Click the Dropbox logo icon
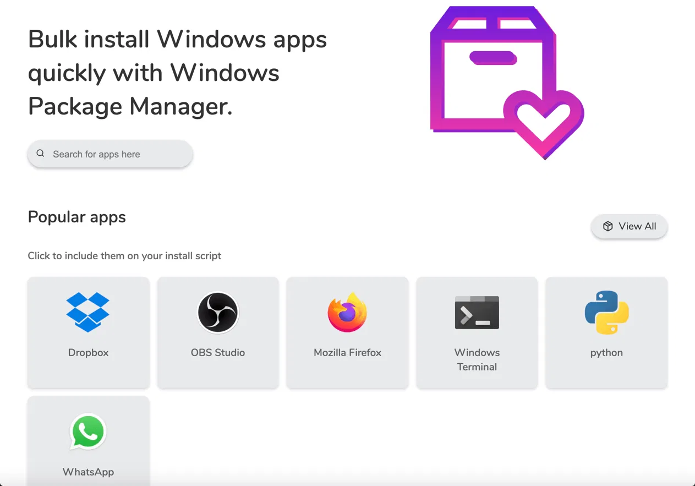 [88, 312]
